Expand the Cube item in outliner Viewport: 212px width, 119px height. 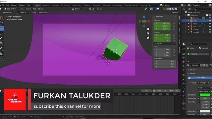tap(188, 21)
